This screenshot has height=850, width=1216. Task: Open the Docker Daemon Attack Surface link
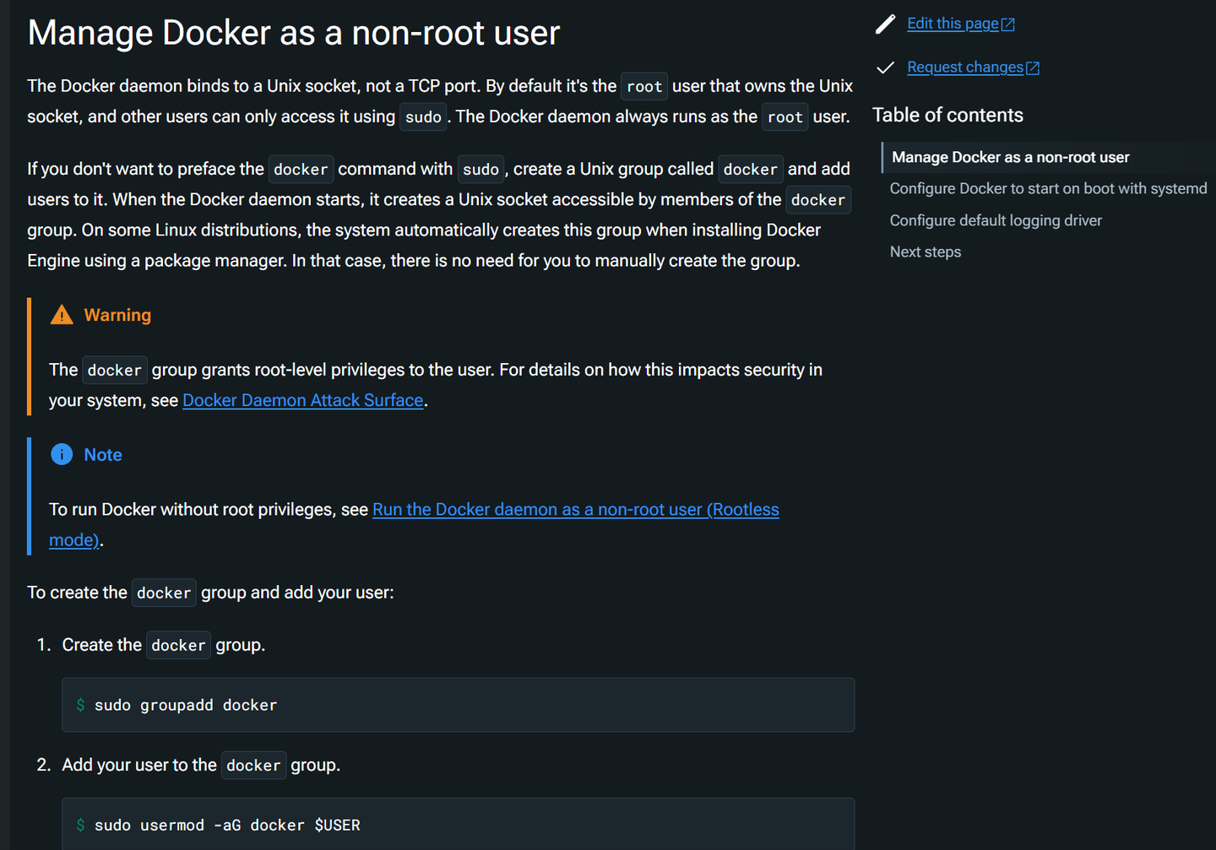[x=302, y=399]
